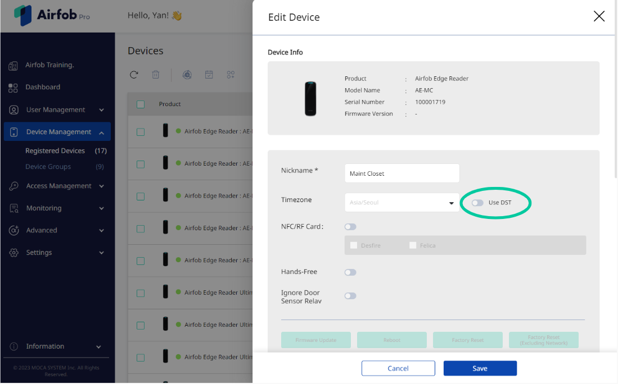Toggle Ignore Door Sensor Relay switch
Screen dimensions: 618x384
[x=350, y=296]
